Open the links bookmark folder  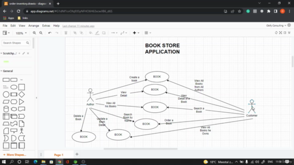point(23,18)
